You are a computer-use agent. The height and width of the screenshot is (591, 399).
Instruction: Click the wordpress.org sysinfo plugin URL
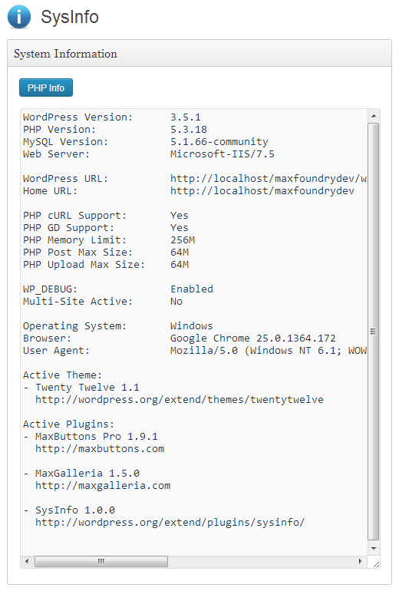pos(170,523)
